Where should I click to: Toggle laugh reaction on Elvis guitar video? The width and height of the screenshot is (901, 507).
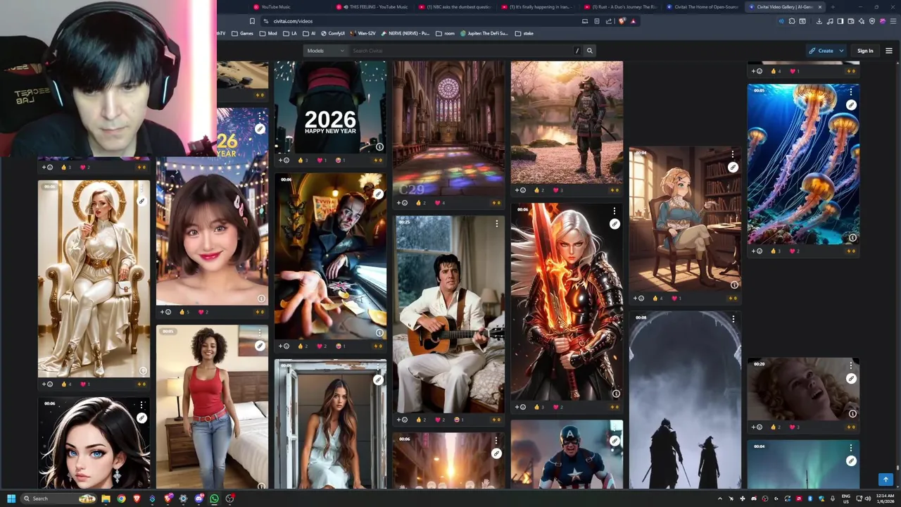(458, 420)
